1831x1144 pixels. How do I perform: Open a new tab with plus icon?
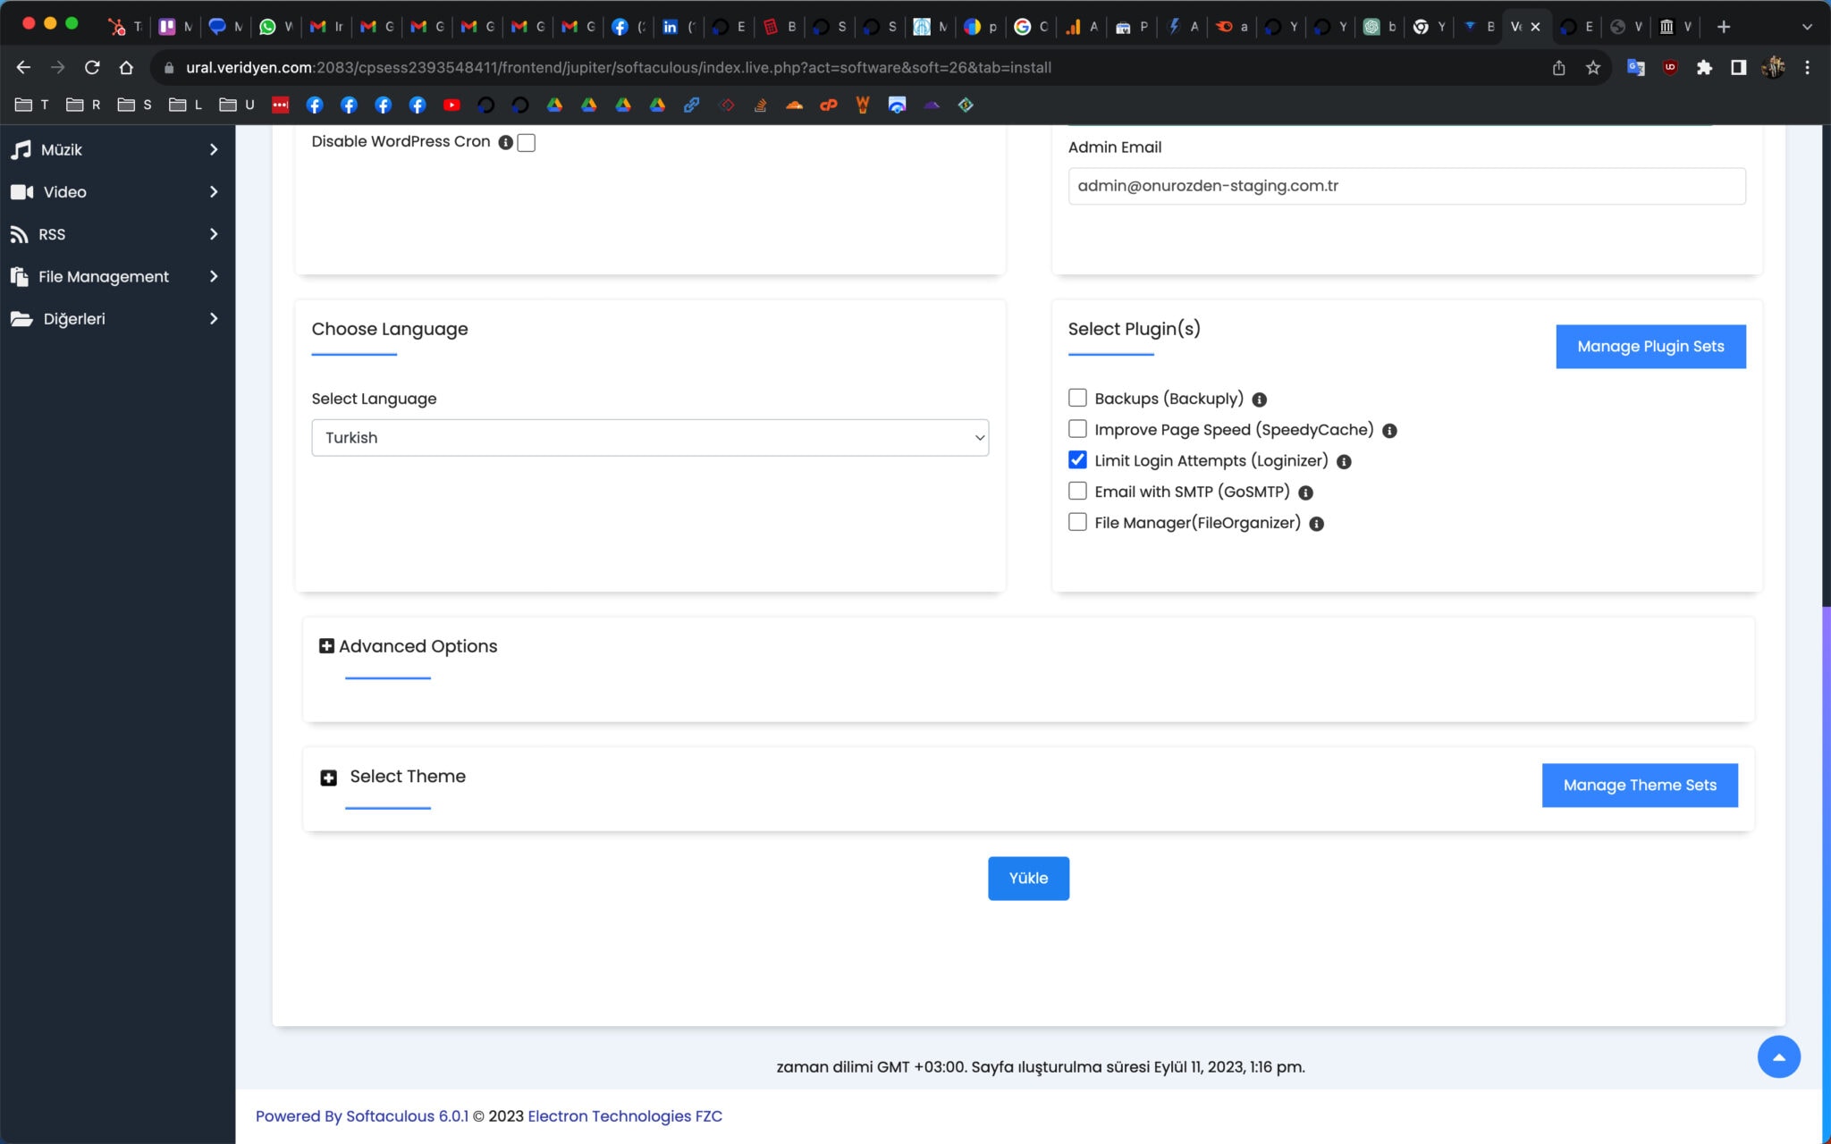pos(1724,27)
